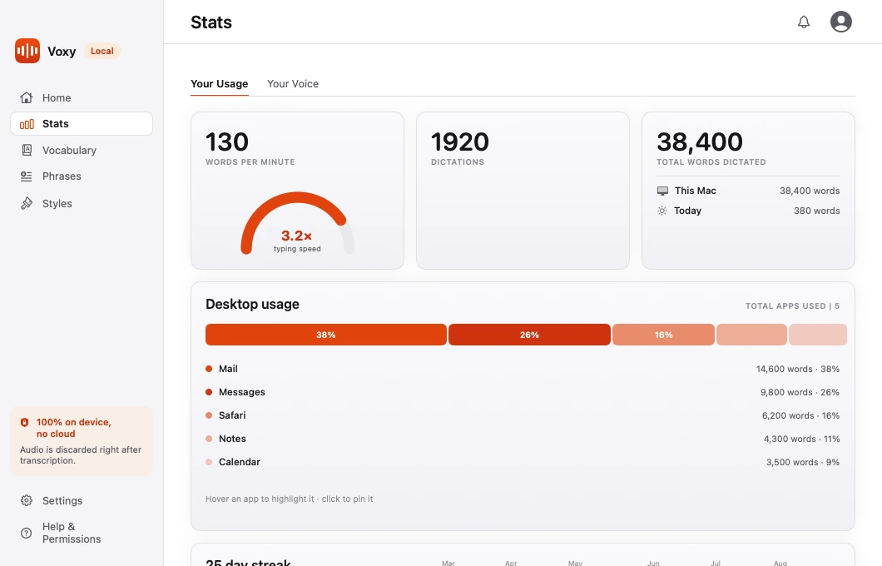Viewport: 882px width, 566px height.
Task: Pin the Mail app row
Action: 523,369
